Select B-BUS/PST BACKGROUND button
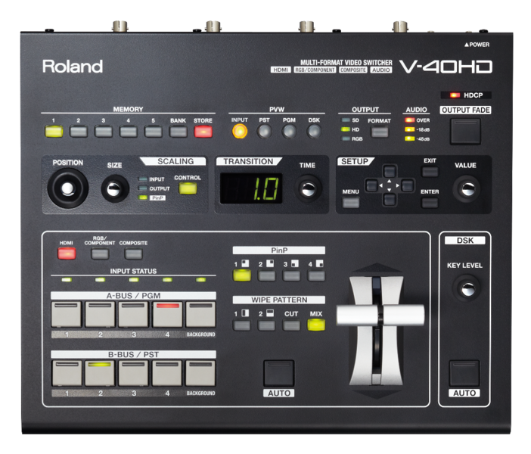Image resolution: width=531 pixels, height=454 pixels. click(200, 373)
